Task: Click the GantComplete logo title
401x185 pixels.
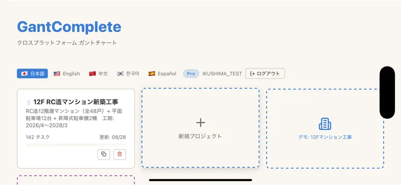Action: [69, 27]
